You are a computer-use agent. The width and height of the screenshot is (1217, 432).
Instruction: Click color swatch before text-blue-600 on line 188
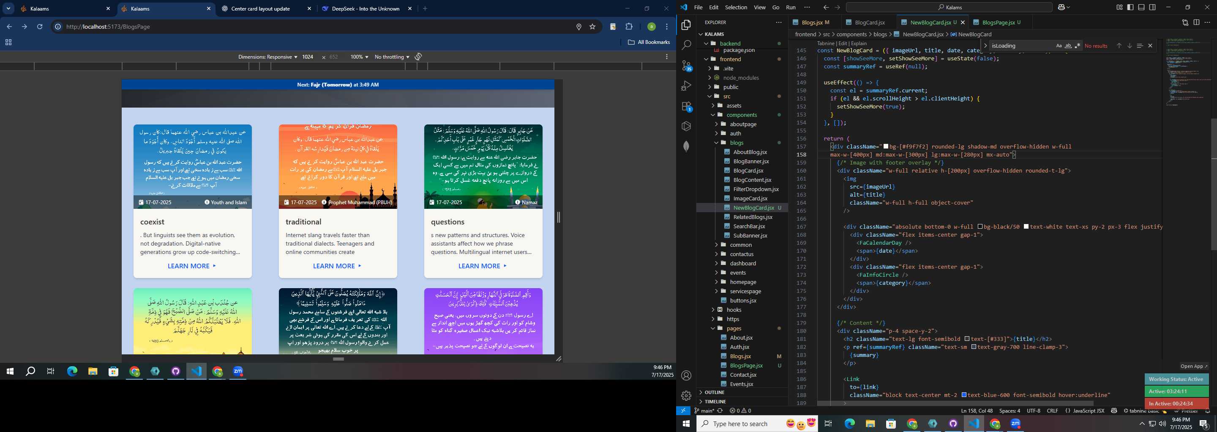964,395
